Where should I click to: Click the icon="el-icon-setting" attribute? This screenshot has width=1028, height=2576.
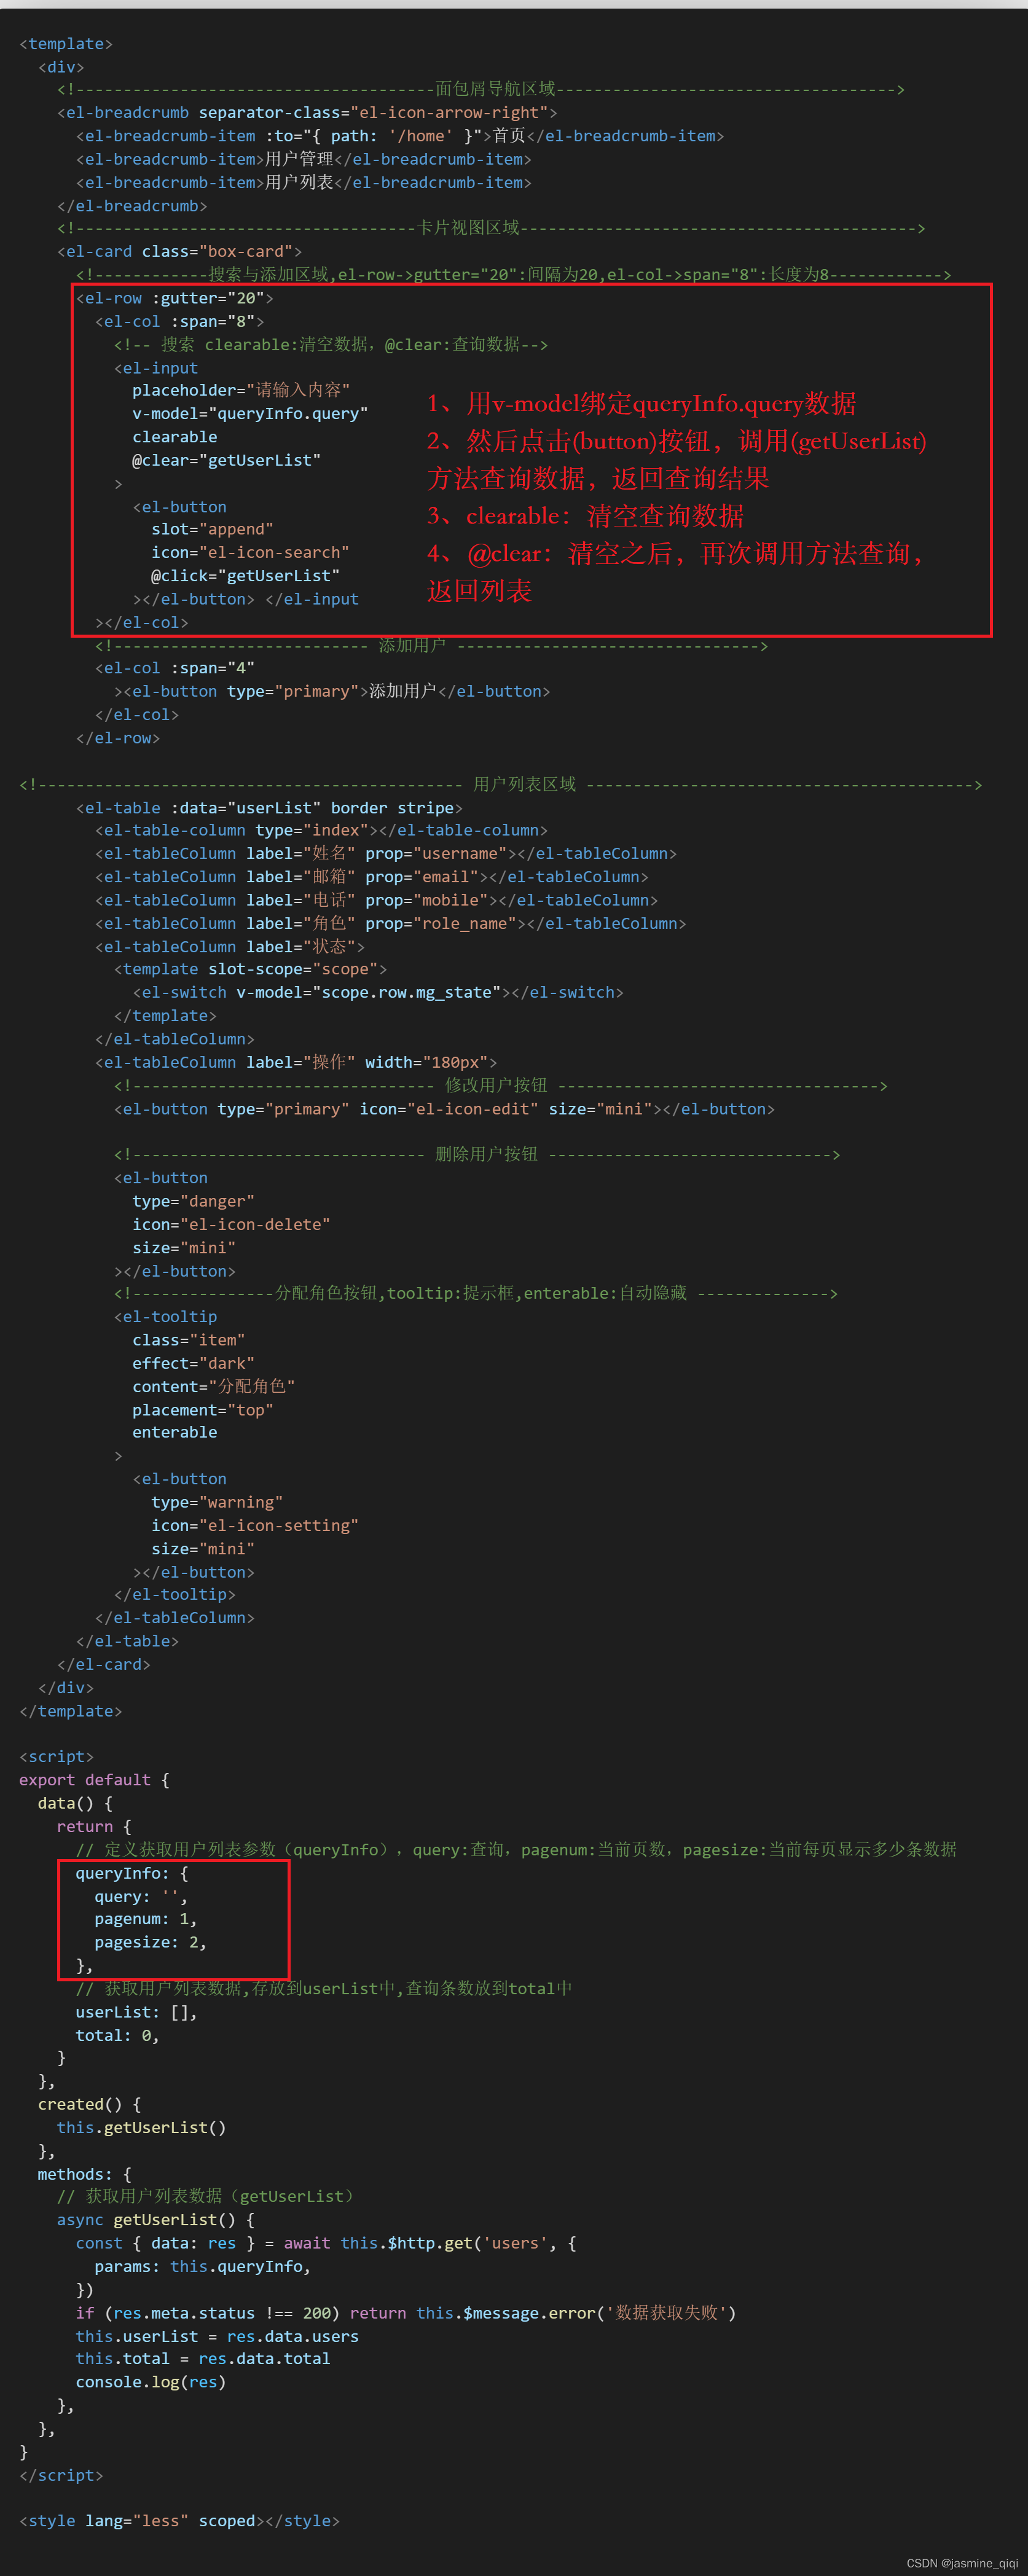pos(255,1526)
